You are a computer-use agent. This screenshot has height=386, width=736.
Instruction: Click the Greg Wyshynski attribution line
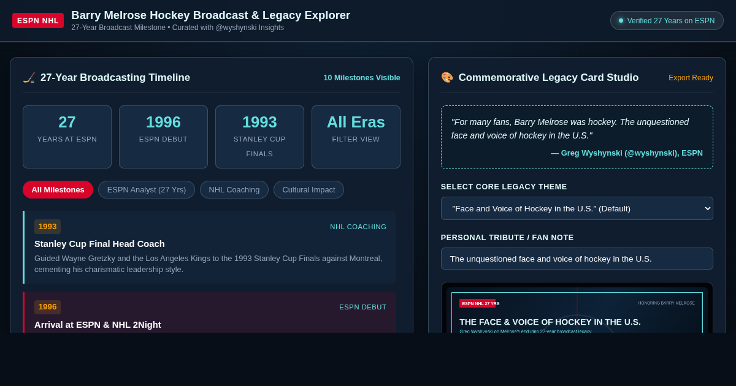click(627, 153)
